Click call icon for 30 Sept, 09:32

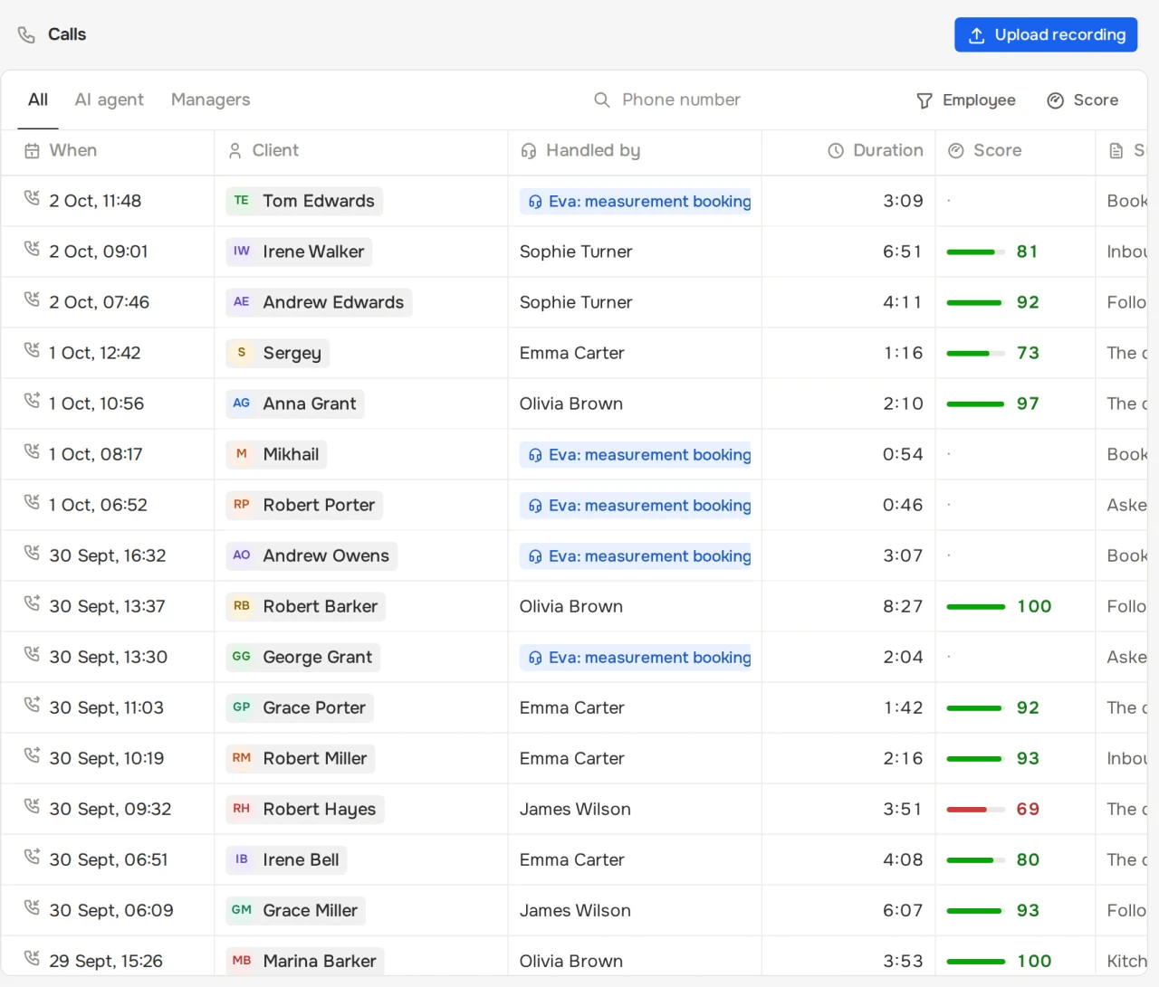32,805
